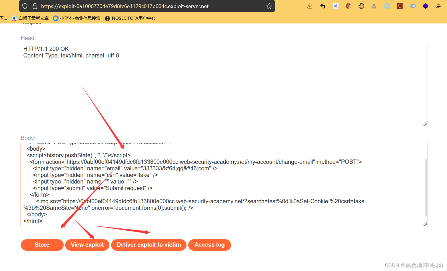
Task: Click the hidden csrf 'fake' input line
Action: (x=95, y=175)
